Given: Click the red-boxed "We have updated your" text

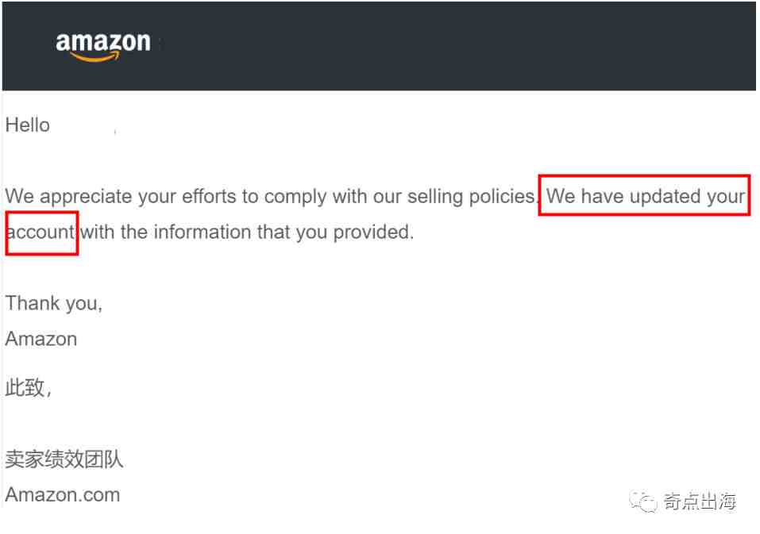Looking at the screenshot, I should click(x=646, y=196).
